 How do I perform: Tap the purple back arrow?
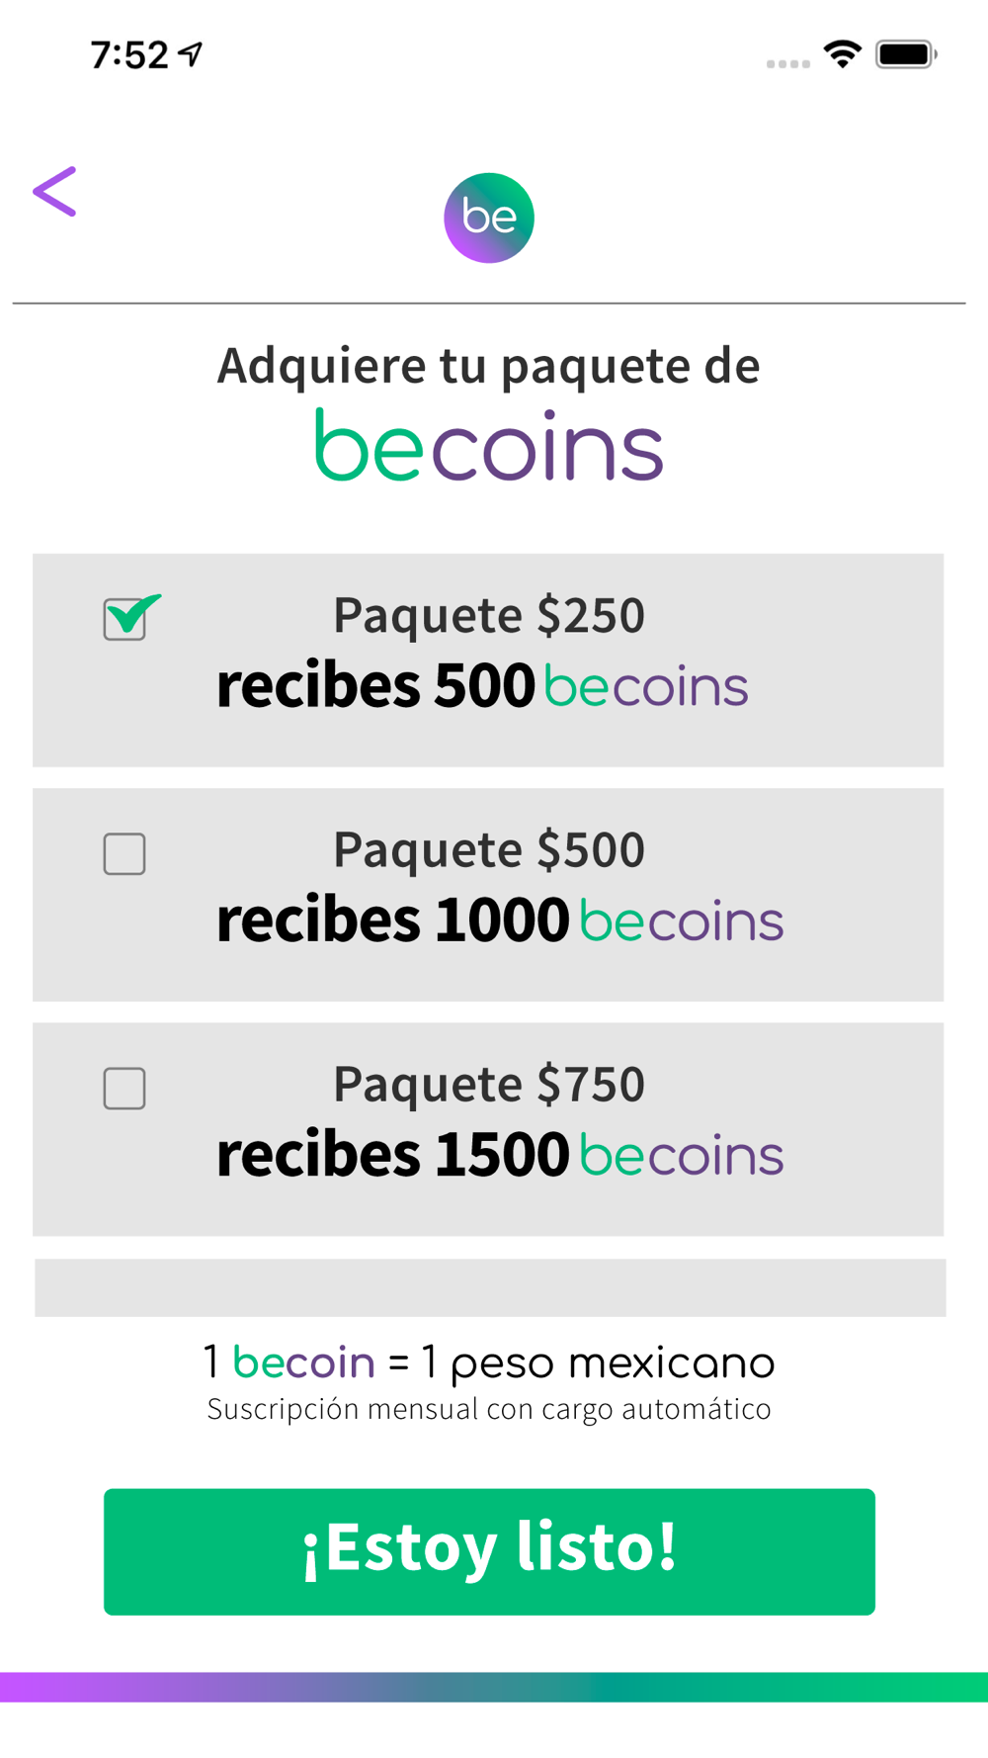click(x=54, y=191)
